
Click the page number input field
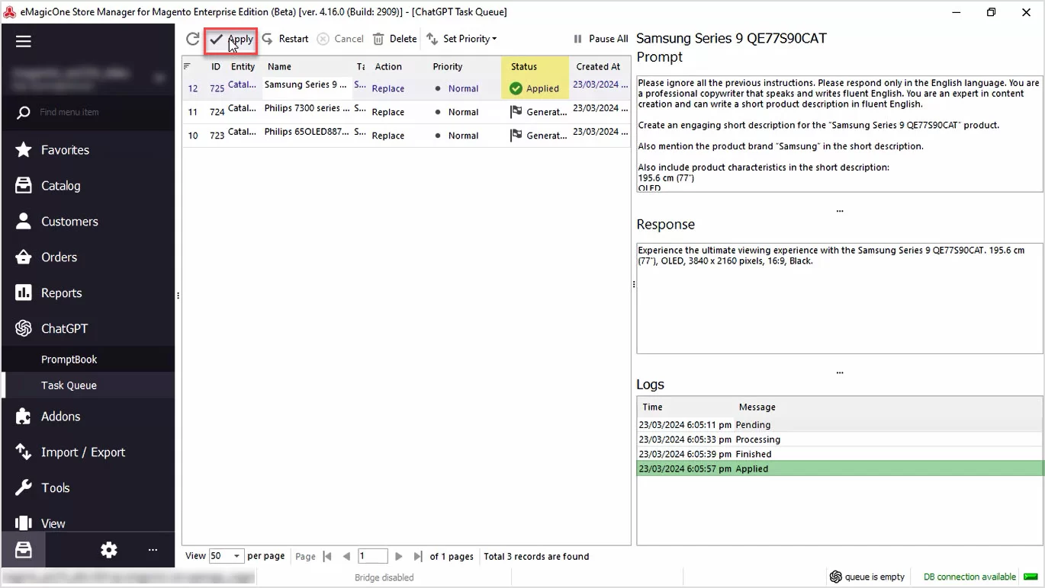click(372, 556)
